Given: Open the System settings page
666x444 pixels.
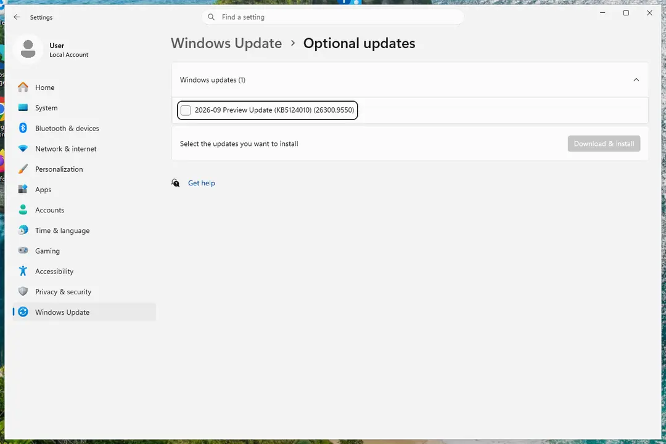Looking at the screenshot, I should pyautogui.click(x=84, y=108).
